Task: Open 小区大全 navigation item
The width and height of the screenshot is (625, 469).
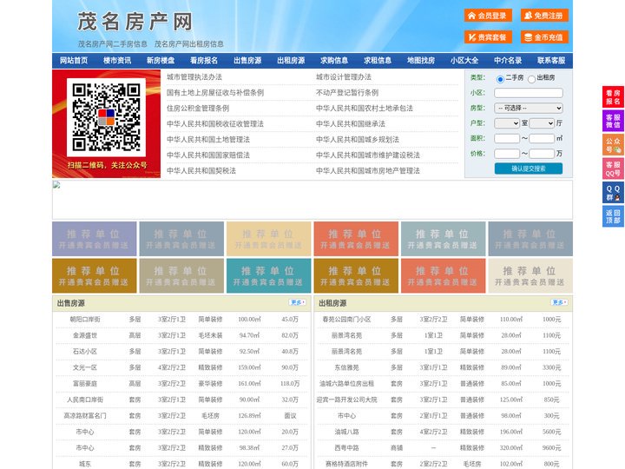Action: pyautogui.click(x=464, y=61)
